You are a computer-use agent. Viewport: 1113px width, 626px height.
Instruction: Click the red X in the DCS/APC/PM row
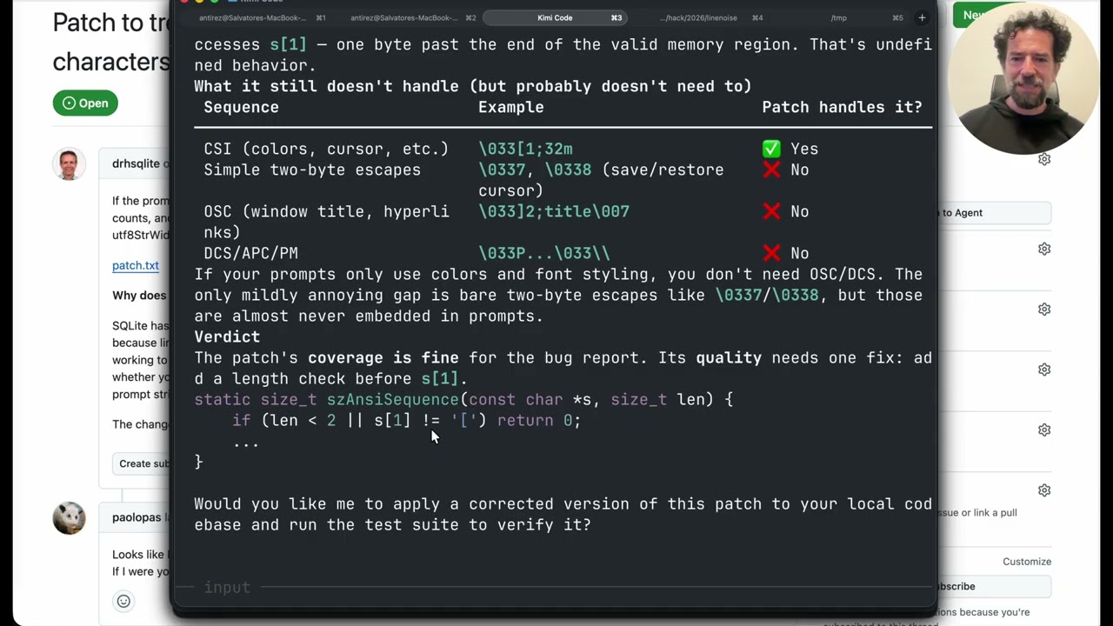click(771, 253)
